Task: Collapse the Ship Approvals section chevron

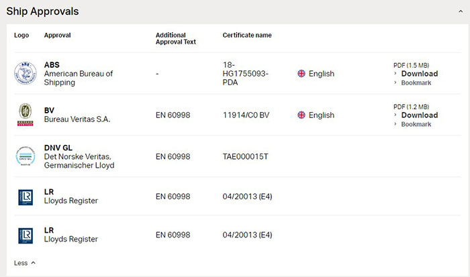Action: pyautogui.click(x=461, y=11)
